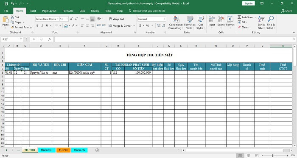This screenshot has height=158, width=297.
Task: Click the AutoSum sigma icon
Action: (x=239, y=17)
